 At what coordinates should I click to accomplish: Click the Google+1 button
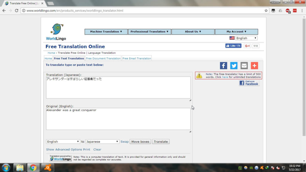pyautogui.click(x=247, y=46)
